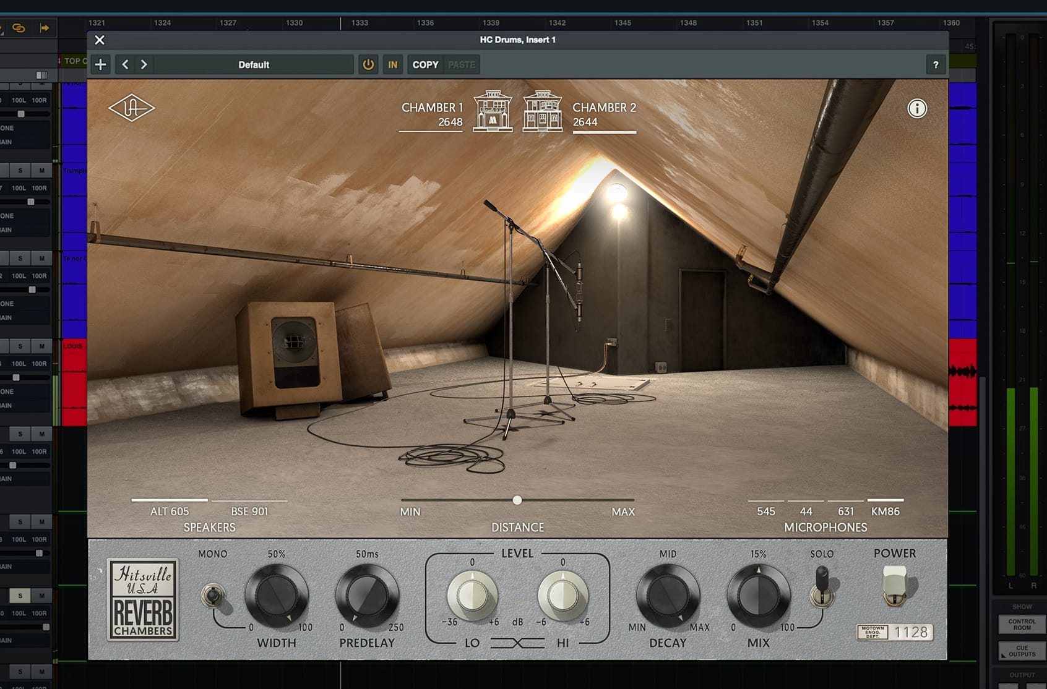Click the HI level knob
This screenshot has width=1047, height=689.
(562, 596)
